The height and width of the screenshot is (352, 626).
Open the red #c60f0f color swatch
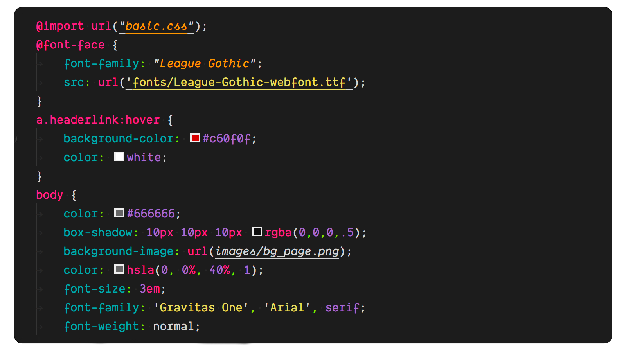[195, 138]
